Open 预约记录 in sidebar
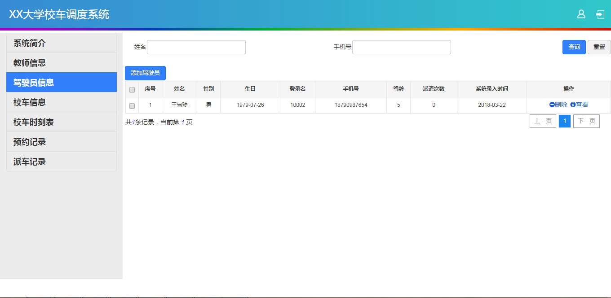 (x=62, y=142)
